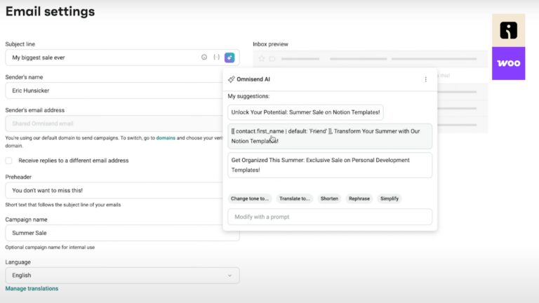
Task: Open the emoji picker in Subject line
Action: pyautogui.click(x=204, y=58)
